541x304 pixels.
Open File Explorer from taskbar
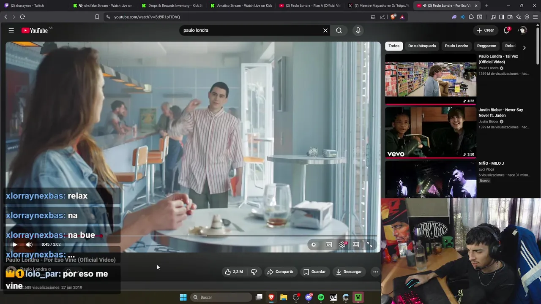(x=284, y=297)
